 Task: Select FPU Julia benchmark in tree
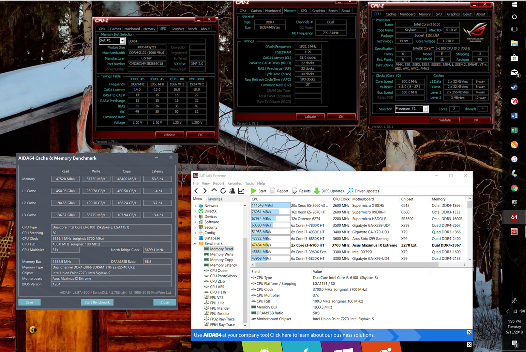[217, 303]
